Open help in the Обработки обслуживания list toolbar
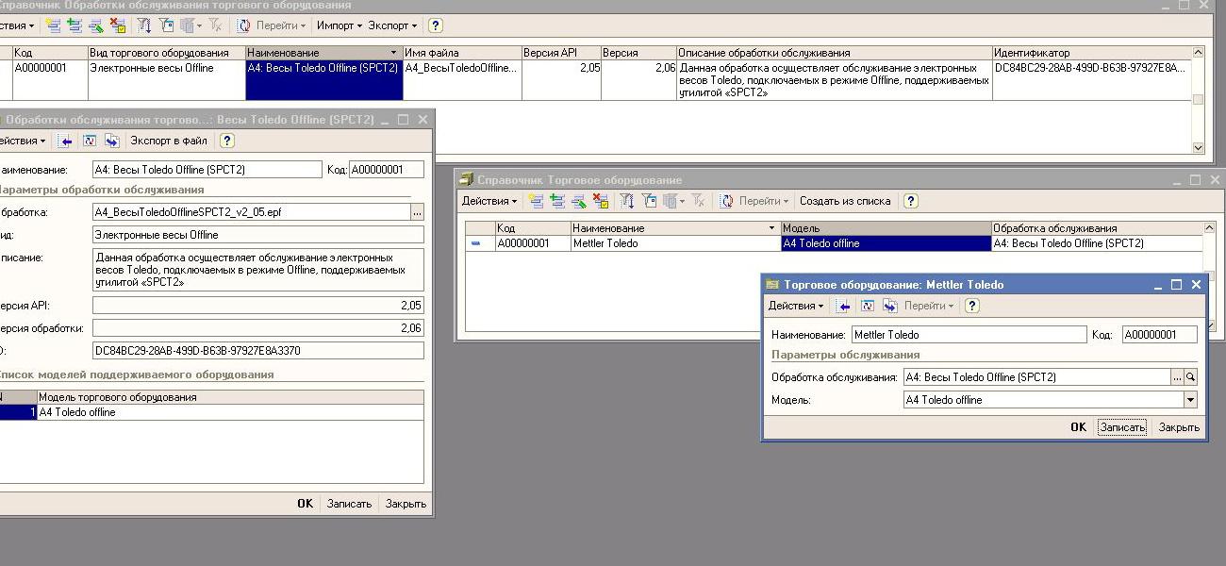Viewport: 1226px width, 566px height. tap(435, 25)
